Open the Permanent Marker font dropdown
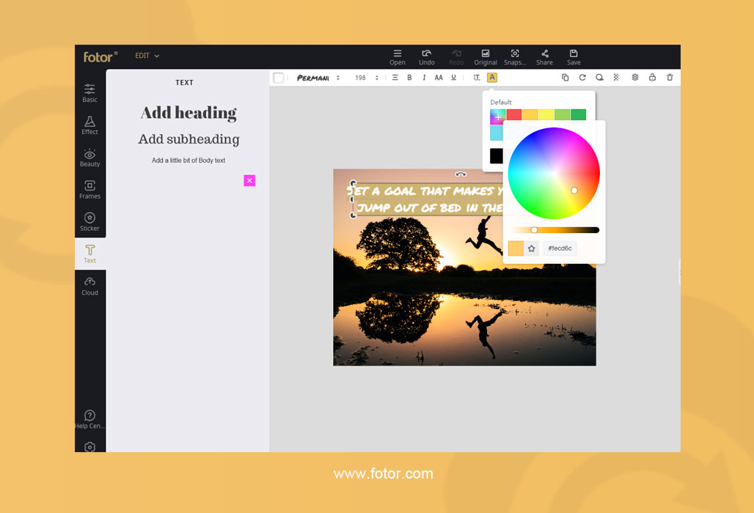Screen dimensions: 754x513 tap(313, 78)
